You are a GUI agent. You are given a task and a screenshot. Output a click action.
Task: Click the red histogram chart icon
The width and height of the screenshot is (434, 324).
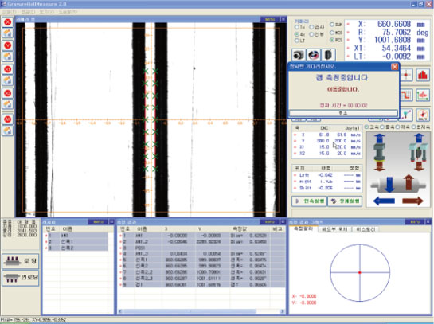coord(422,75)
